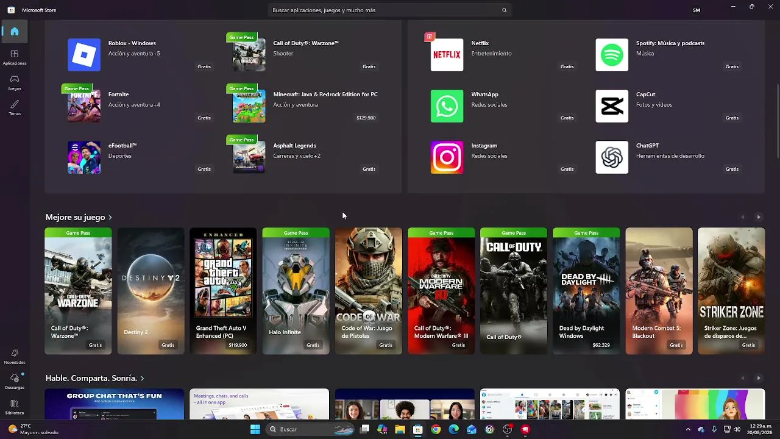Click Gratis button for Instagram
The width and height of the screenshot is (780, 439).
(x=567, y=169)
